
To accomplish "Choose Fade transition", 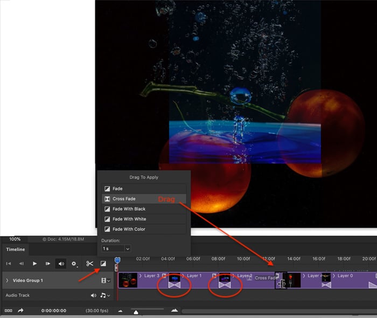I will (144, 189).
